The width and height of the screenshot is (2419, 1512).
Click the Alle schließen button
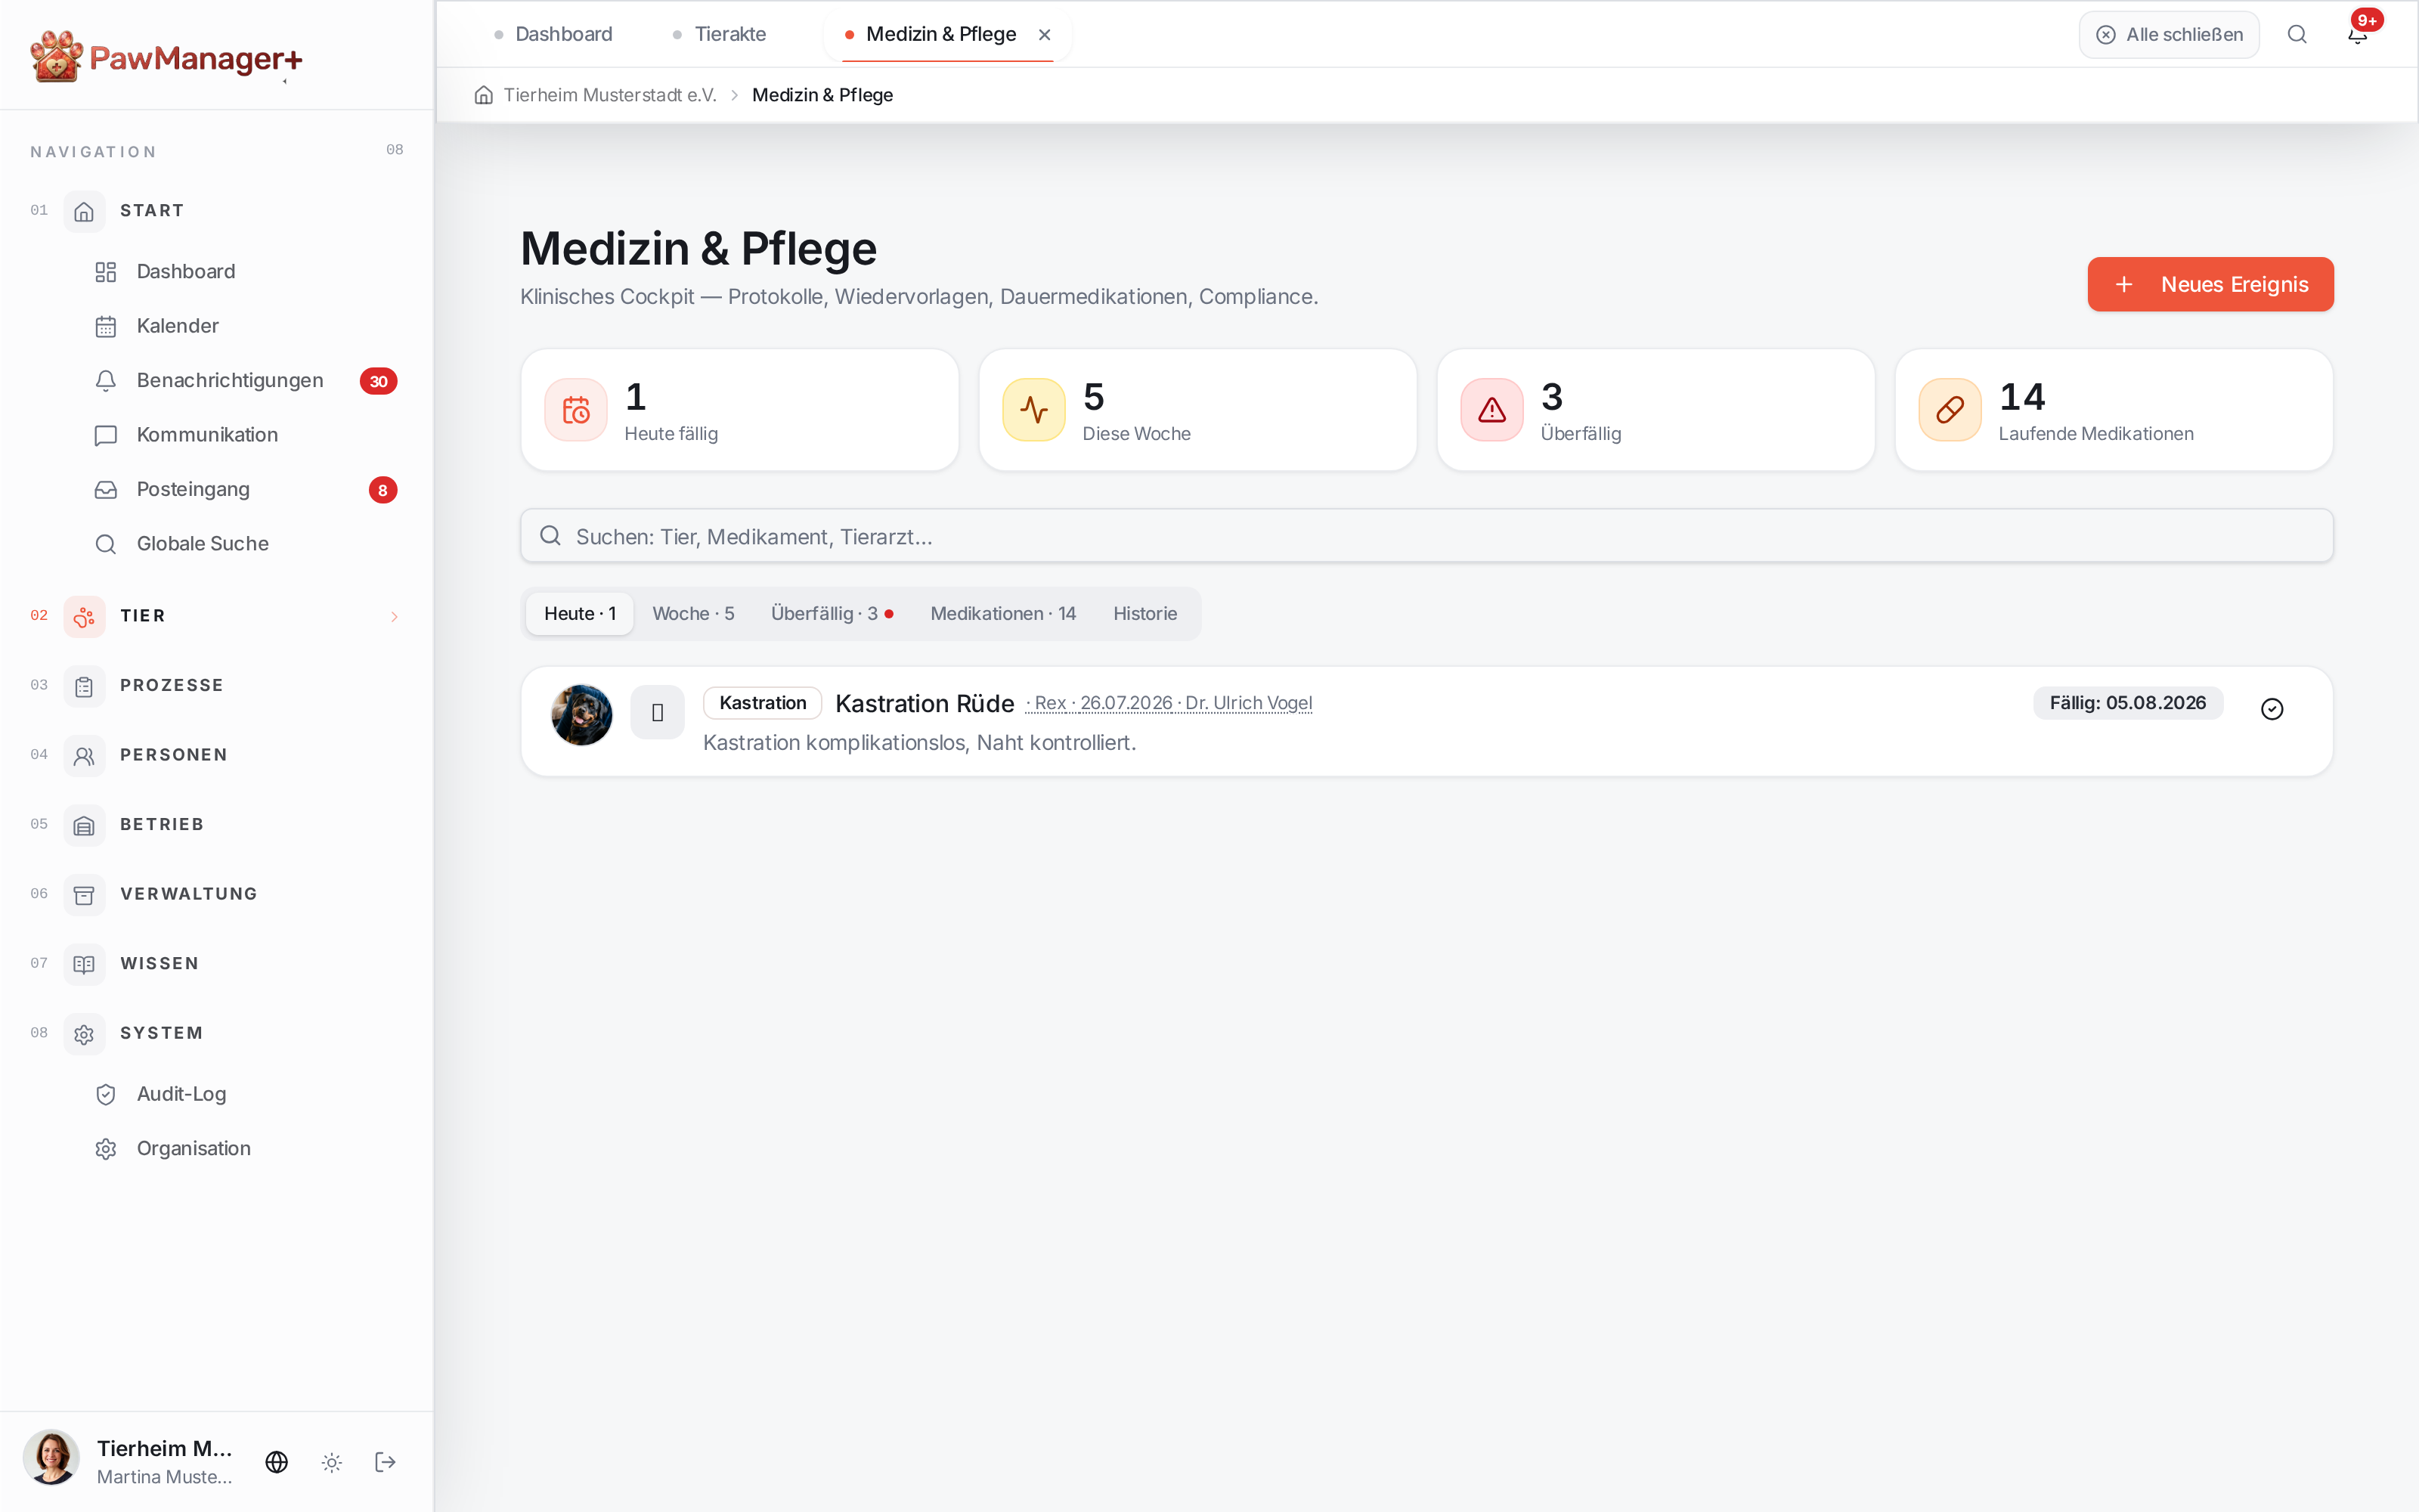tap(2169, 34)
